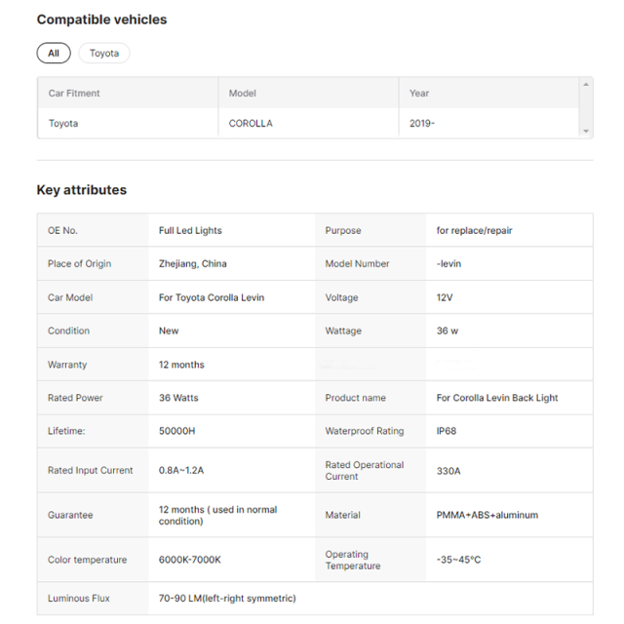This screenshot has height=624, width=624.
Task: Click the fitment table scroll up arrow
Action: [586, 85]
